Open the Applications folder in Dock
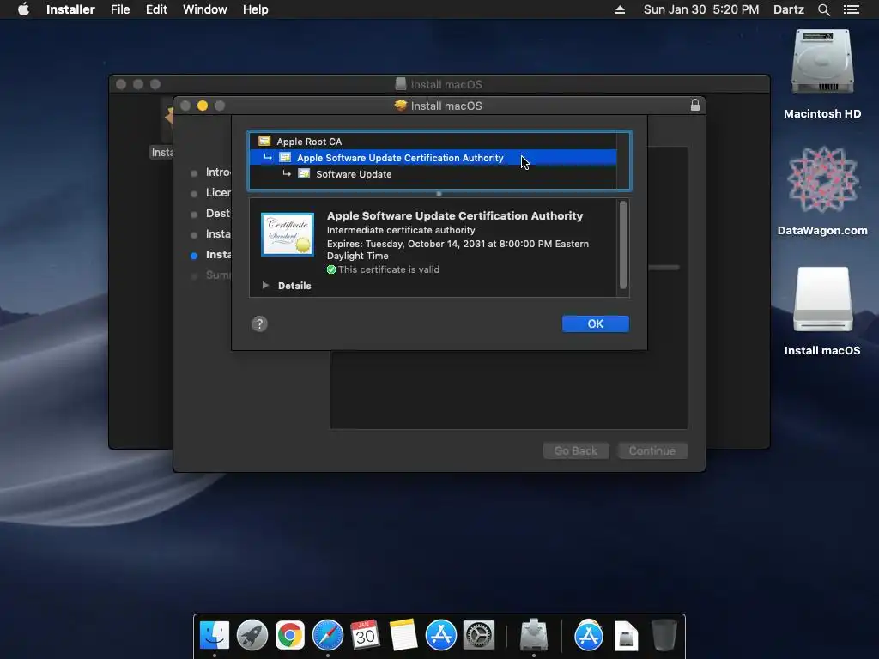The height and width of the screenshot is (659, 879). pyautogui.click(x=589, y=636)
